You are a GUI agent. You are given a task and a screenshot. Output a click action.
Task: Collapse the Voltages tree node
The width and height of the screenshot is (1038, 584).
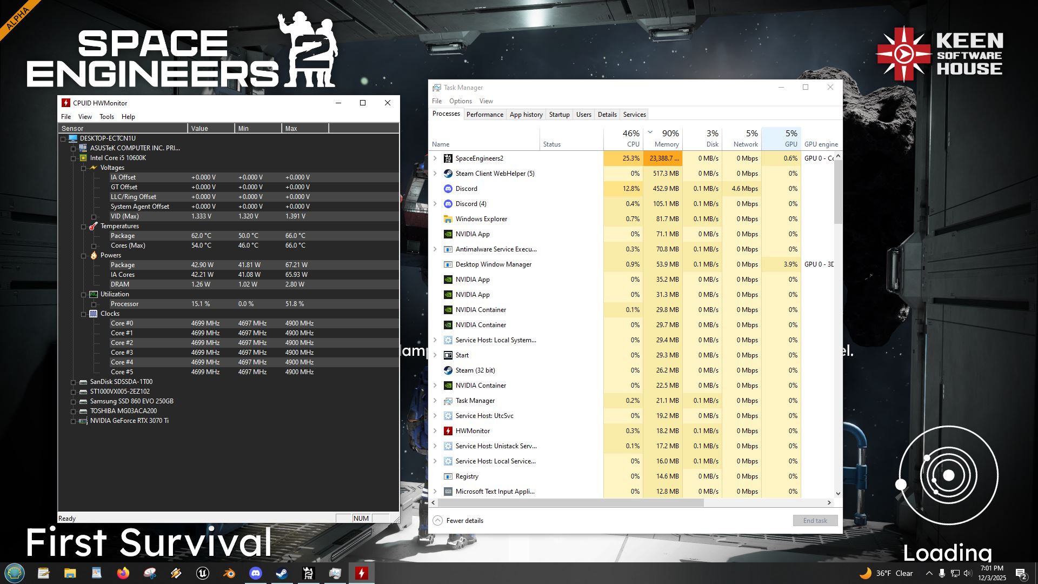click(x=84, y=168)
